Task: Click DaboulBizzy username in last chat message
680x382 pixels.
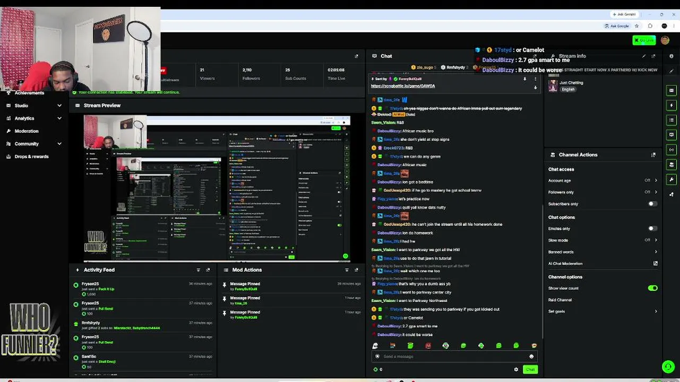Action: (x=389, y=335)
